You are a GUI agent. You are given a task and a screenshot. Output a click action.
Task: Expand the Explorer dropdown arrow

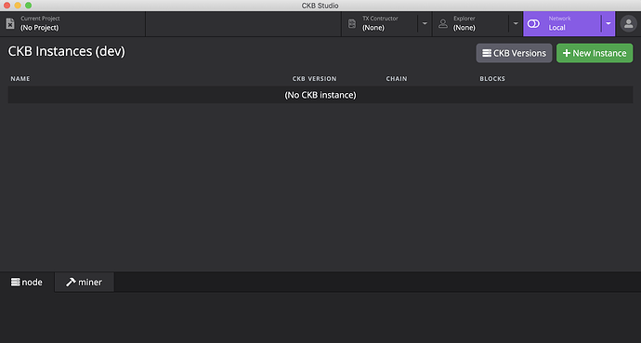point(516,24)
